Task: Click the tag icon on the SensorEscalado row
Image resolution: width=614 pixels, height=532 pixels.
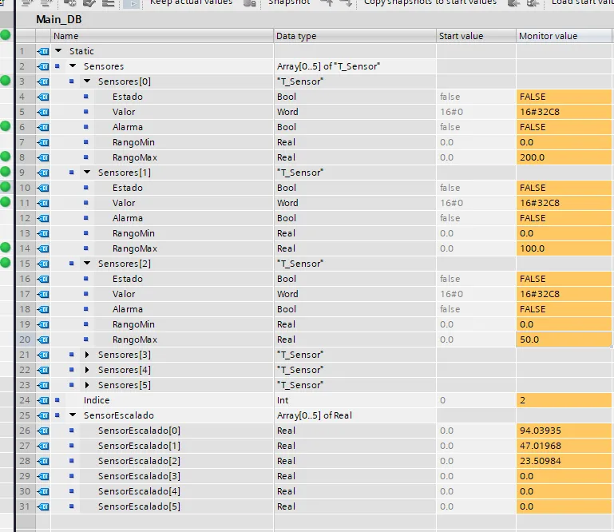Action: click(x=43, y=415)
